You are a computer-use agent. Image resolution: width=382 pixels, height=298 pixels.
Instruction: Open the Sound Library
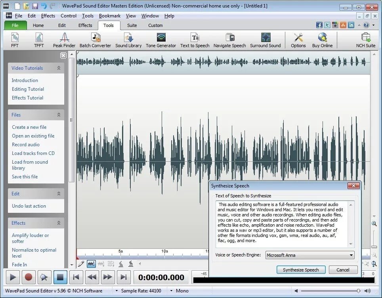pyautogui.click(x=128, y=40)
